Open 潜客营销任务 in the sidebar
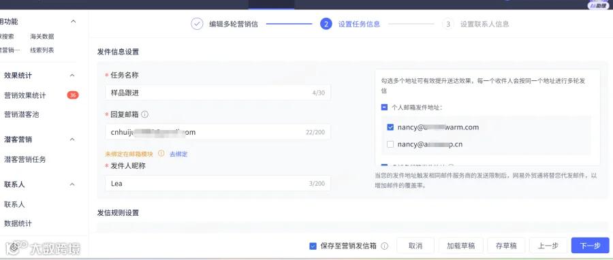The width and height of the screenshot is (613, 260). (25, 159)
